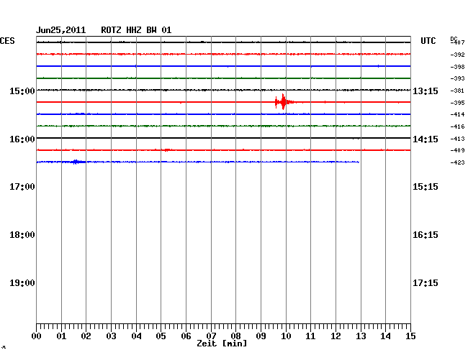Select the DC offset value -398
468x355 pixels.
pos(457,67)
